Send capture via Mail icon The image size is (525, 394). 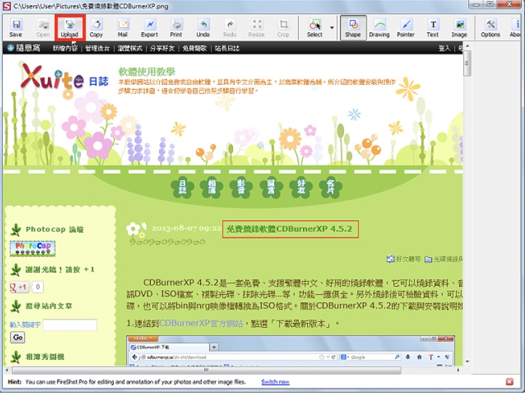pyautogui.click(x=123, y=28)
